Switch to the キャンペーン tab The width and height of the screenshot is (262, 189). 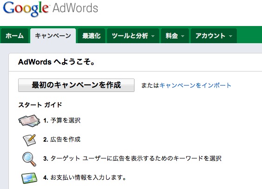53,36
